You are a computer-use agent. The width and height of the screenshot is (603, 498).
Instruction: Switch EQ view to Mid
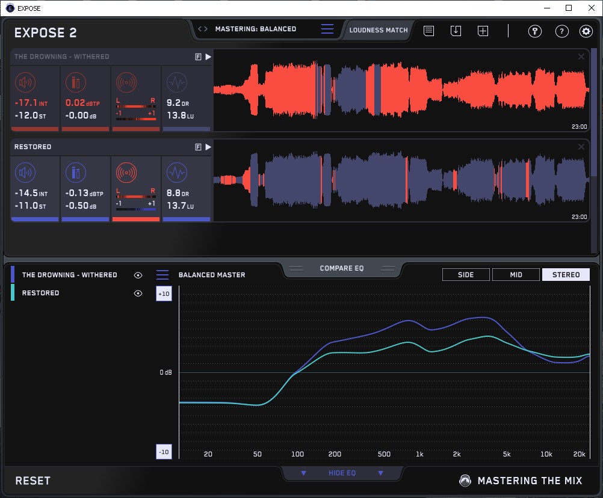(x=516, y=275)
